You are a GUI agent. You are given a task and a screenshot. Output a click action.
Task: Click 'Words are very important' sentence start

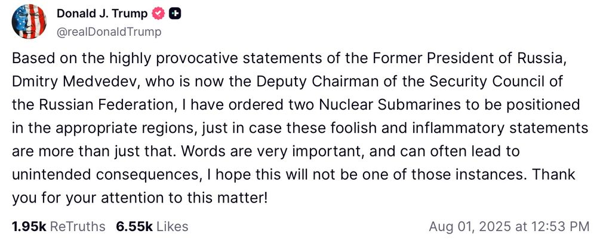267,152
